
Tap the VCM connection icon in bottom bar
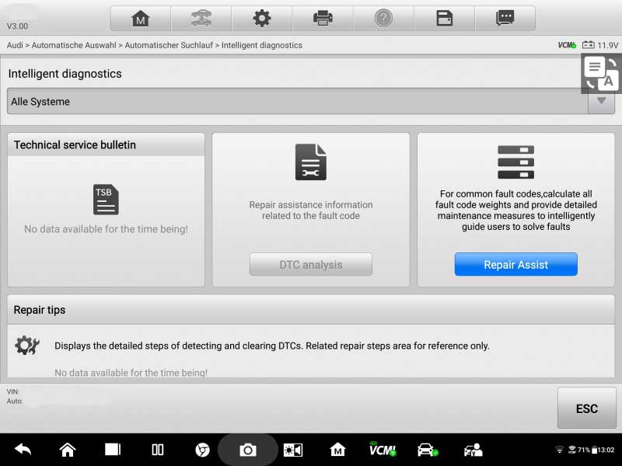[x=382, y=450]
